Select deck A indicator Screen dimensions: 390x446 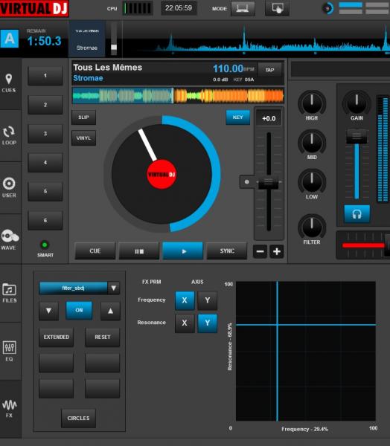pyautogui.click(x=10, y=39)
